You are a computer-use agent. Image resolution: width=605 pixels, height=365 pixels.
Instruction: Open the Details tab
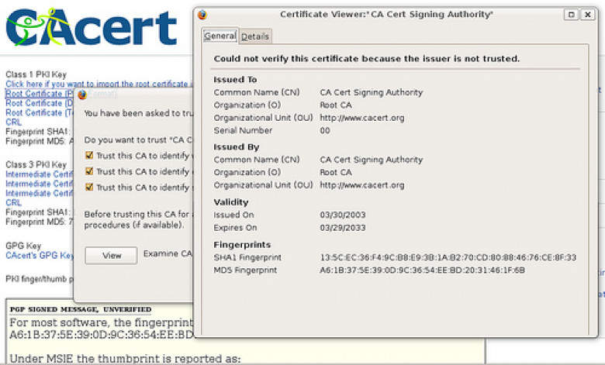pos(255,36)
